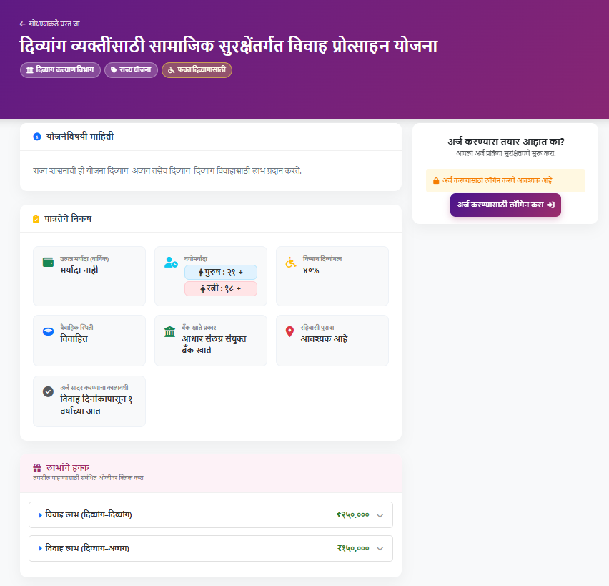Click chevron on the ₹२५०,००० benefit row
This screenshot has height=586, width=609.
(380, 515)
